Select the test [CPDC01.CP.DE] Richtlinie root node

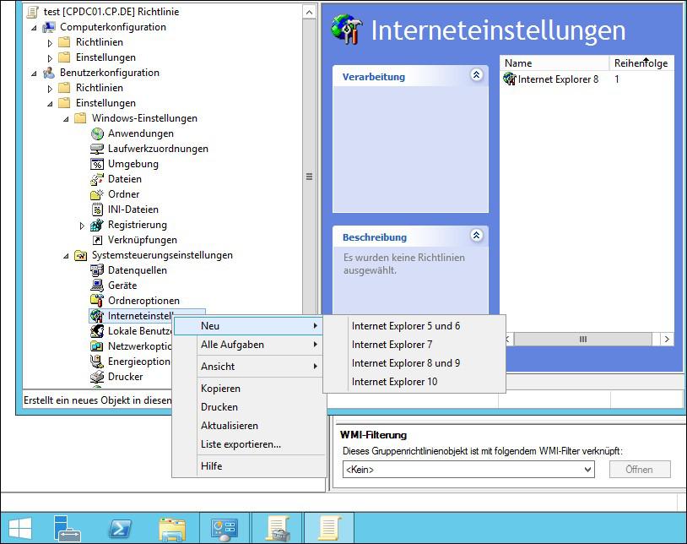pos(111,12)
